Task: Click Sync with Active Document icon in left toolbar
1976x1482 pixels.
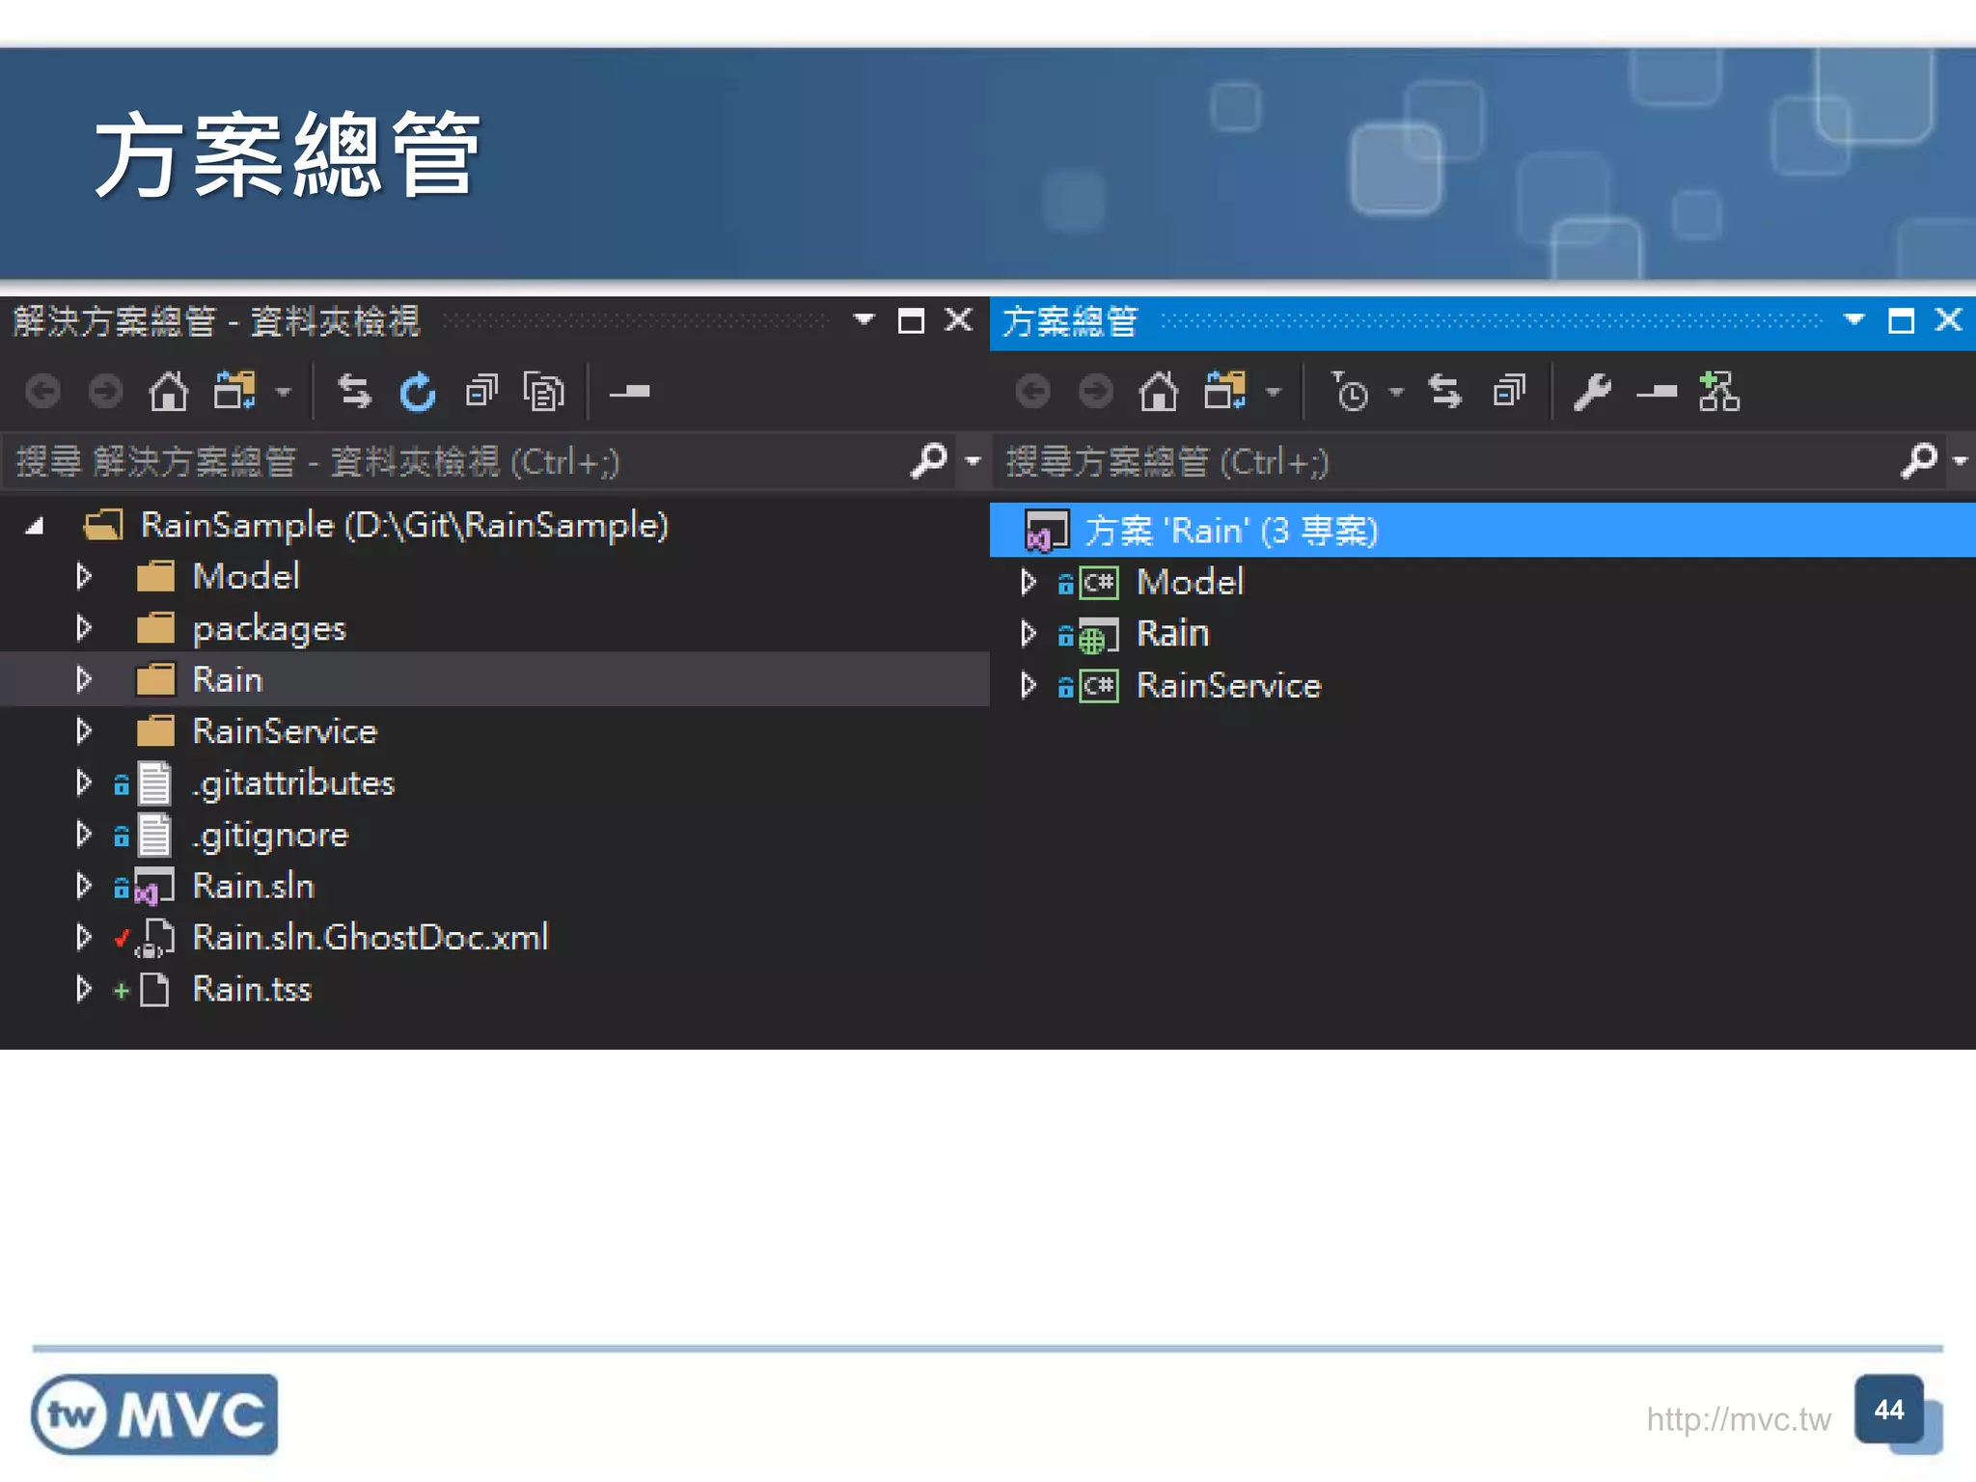Action: pyautogui.click(x=354, y=392)
